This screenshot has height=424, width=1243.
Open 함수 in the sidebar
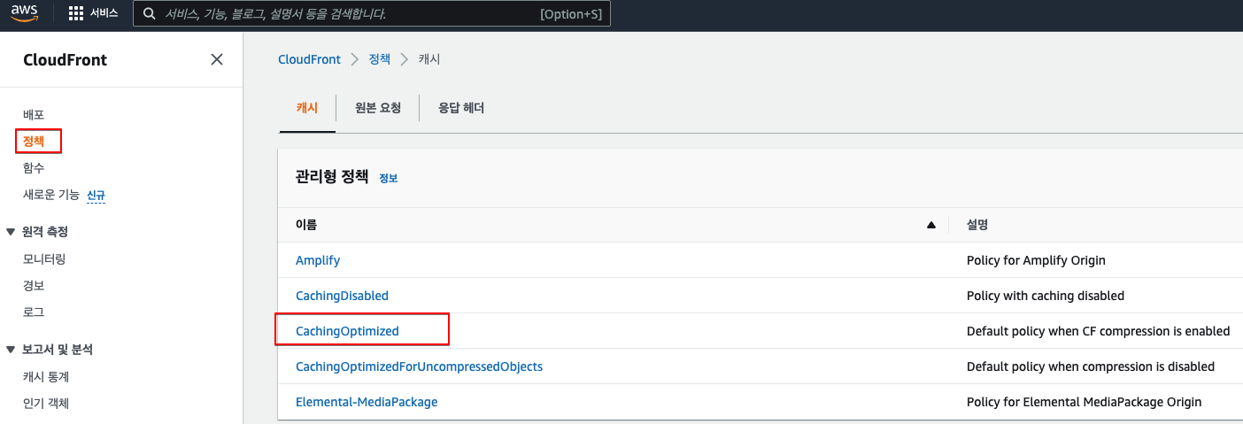pyautogui.click(x=34, y=167)
